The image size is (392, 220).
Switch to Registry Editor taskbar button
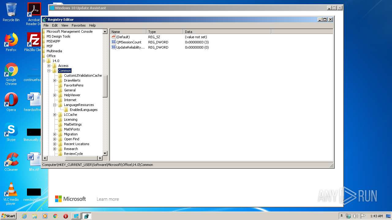point(86,216)
